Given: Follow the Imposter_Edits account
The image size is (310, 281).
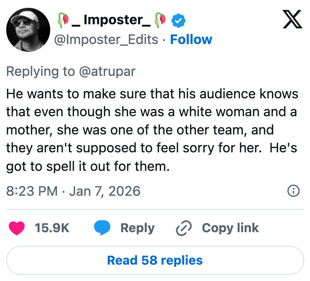Looking at the screenshot, I should coord(191,39).
